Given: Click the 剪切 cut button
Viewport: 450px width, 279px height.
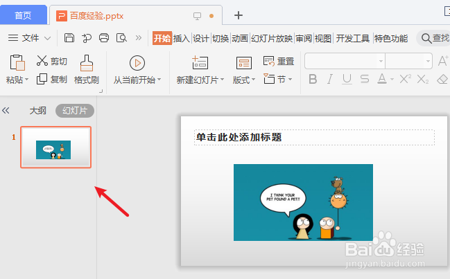Looking at the screenshot, I should tap(52, 61).
